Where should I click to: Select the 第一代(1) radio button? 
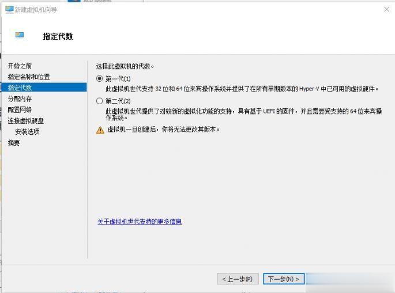(100, 79)
